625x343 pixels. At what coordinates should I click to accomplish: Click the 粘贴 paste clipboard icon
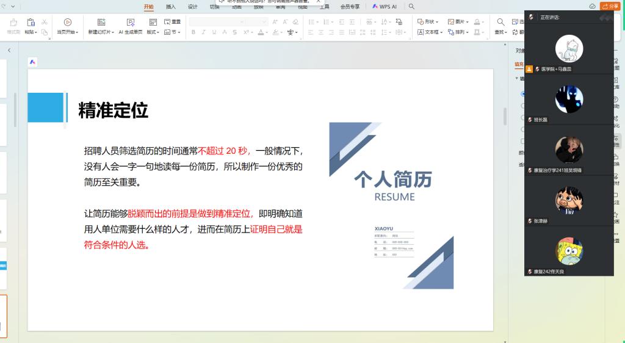(31, 22)
